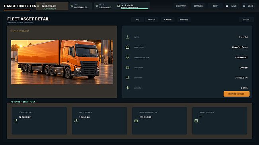Open the Settings menu
The image size is (259, 145).
point(198,6)
